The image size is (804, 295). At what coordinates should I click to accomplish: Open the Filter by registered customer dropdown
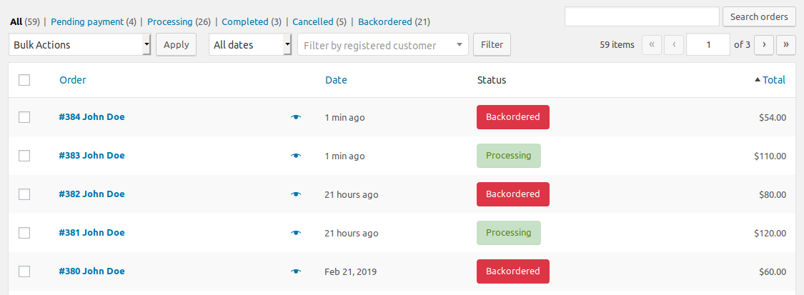click(383, 45)
